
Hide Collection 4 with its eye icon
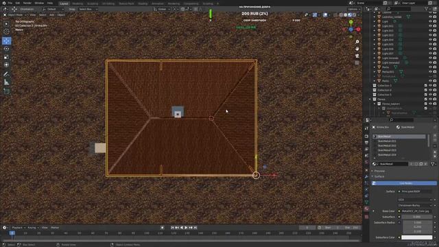tap(430, 90)
